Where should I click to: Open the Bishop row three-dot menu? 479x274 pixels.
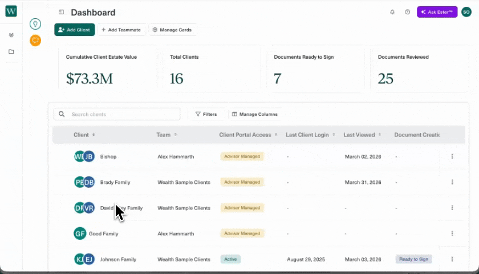tap(452, 156)
